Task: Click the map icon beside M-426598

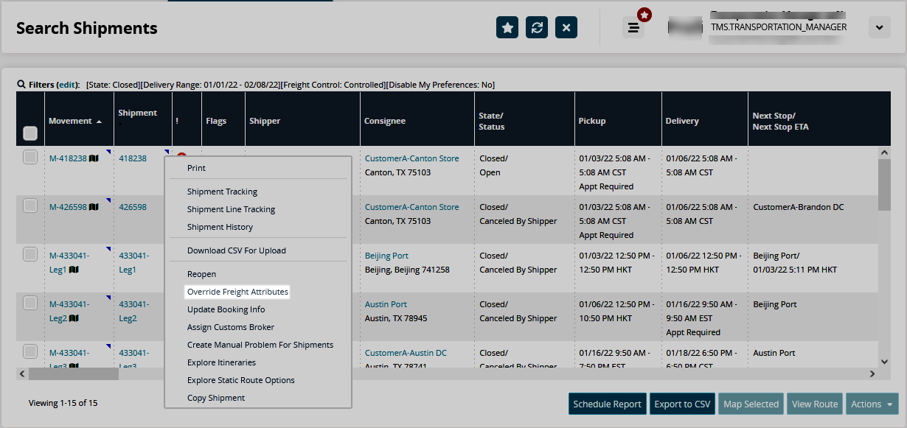Action: (x=94, y=207)
